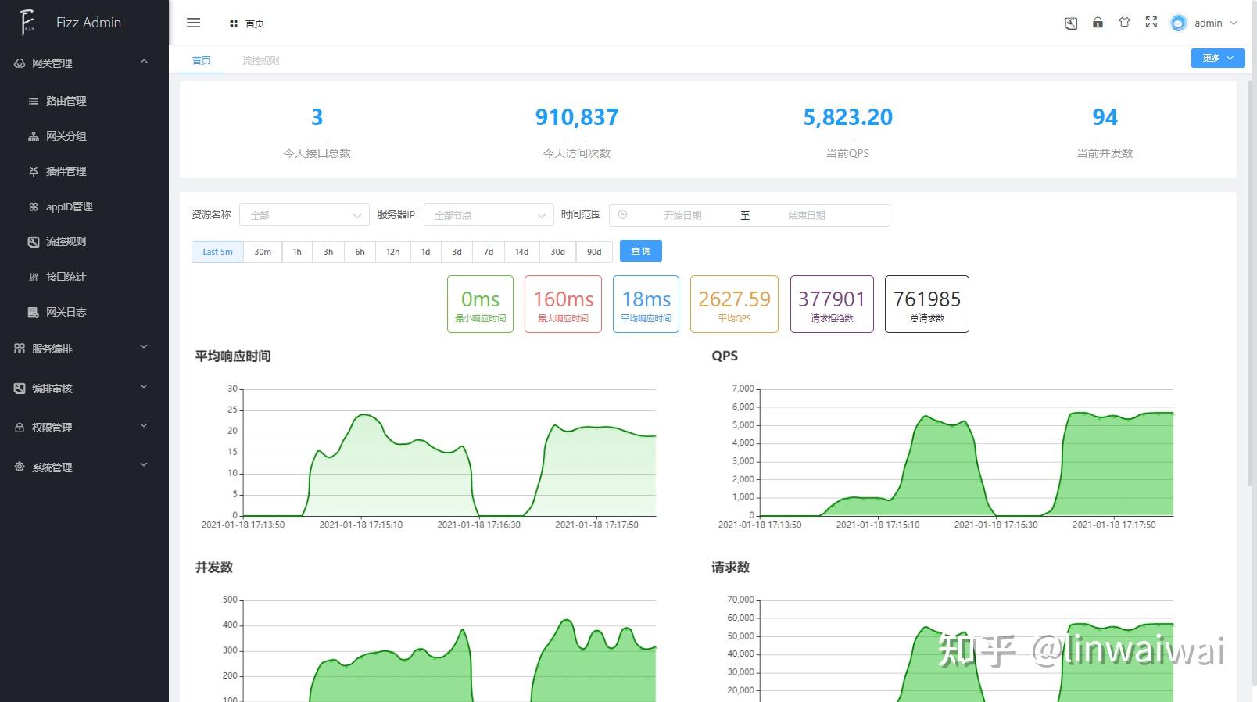Select the 3d time range
This screenshot has width=1257, height=702.
(x=457, y=252)
